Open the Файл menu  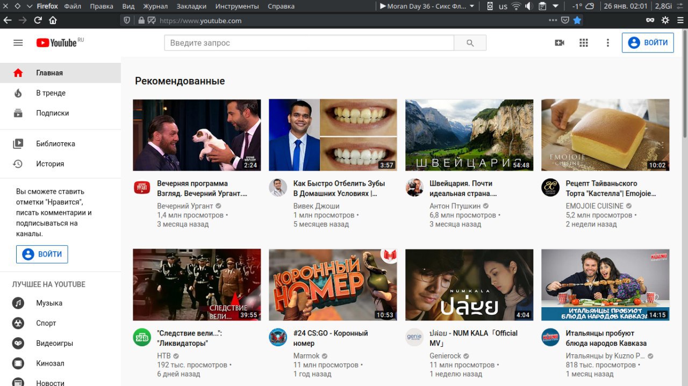(73, 6)
